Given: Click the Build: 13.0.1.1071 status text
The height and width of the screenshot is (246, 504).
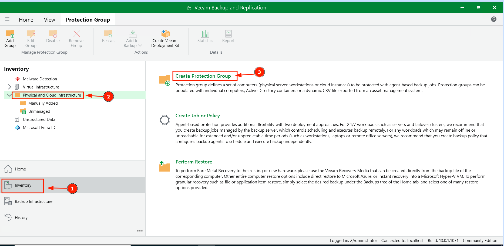Looking at the screenshot, I should [x=443, y=241].
